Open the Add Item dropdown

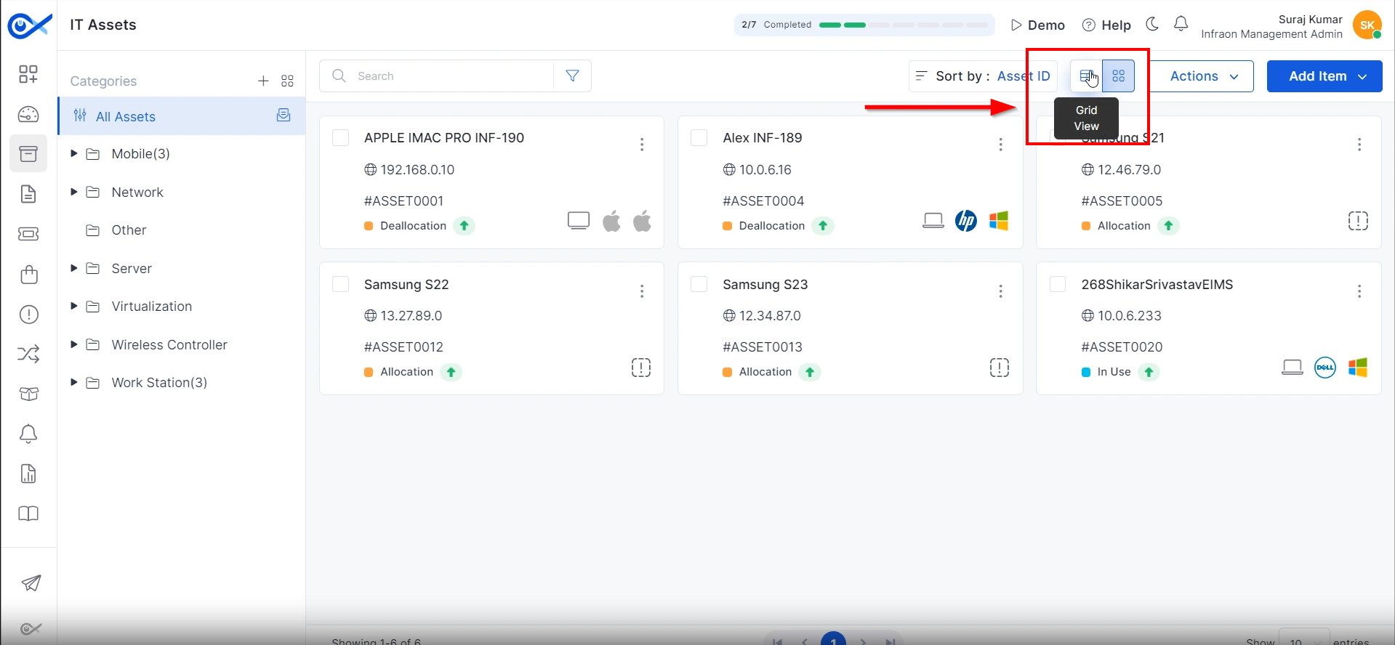pyautogui.click(x=1324, y=76)
